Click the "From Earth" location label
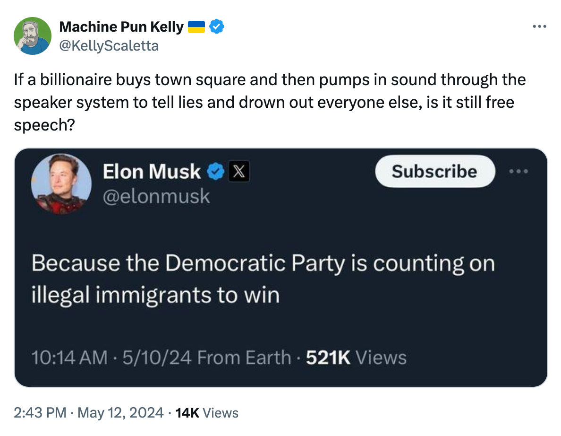Viewport: 561px width, 436px height. [244, 358]
